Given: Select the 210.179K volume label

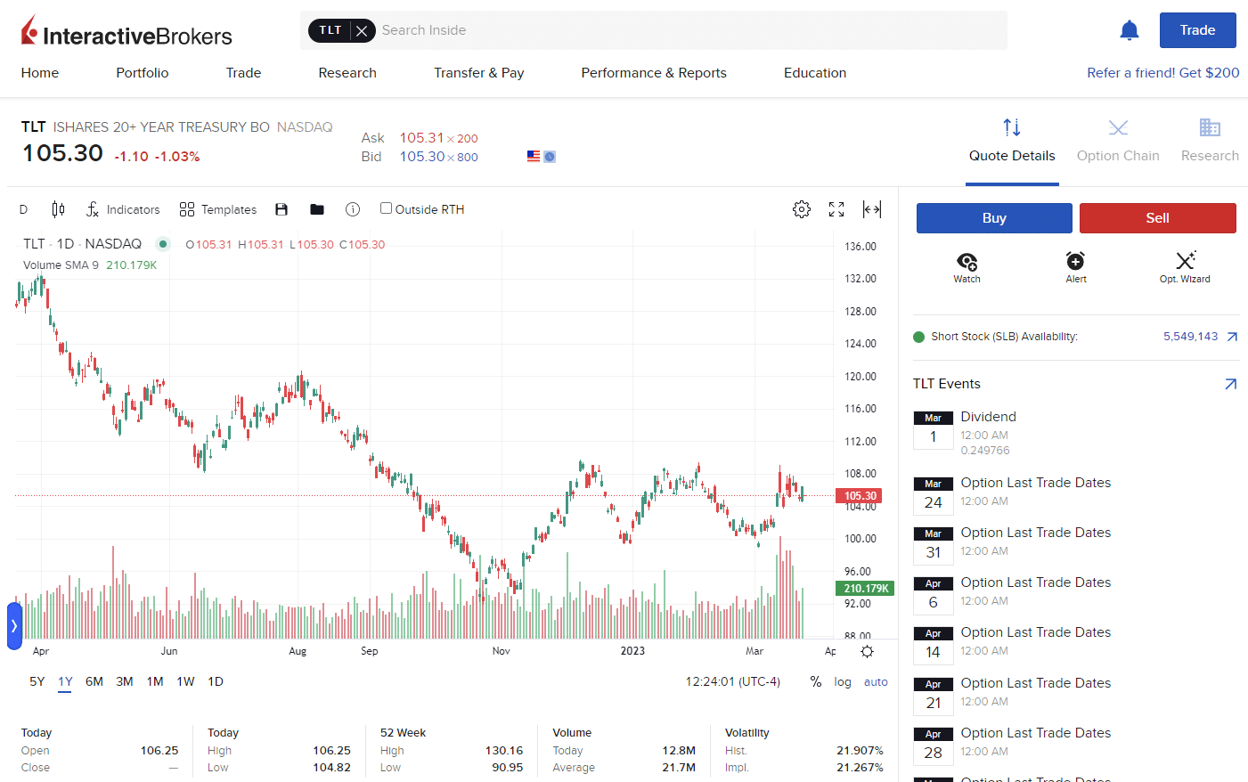Looking at the screenshot, I should (x=864, y=589).
